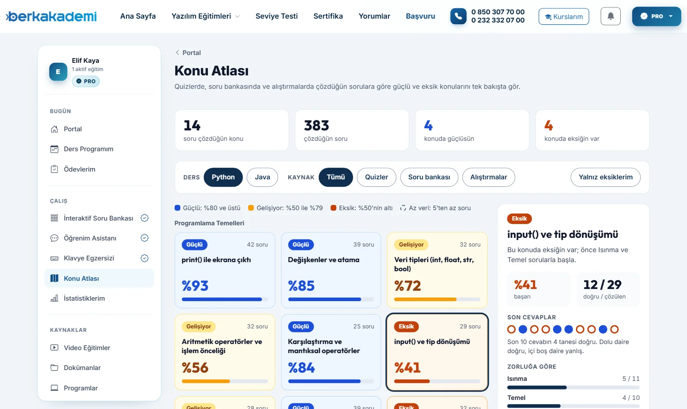
Task: Go back via Portal breadcrumb chevron
Action: (177, 52)
